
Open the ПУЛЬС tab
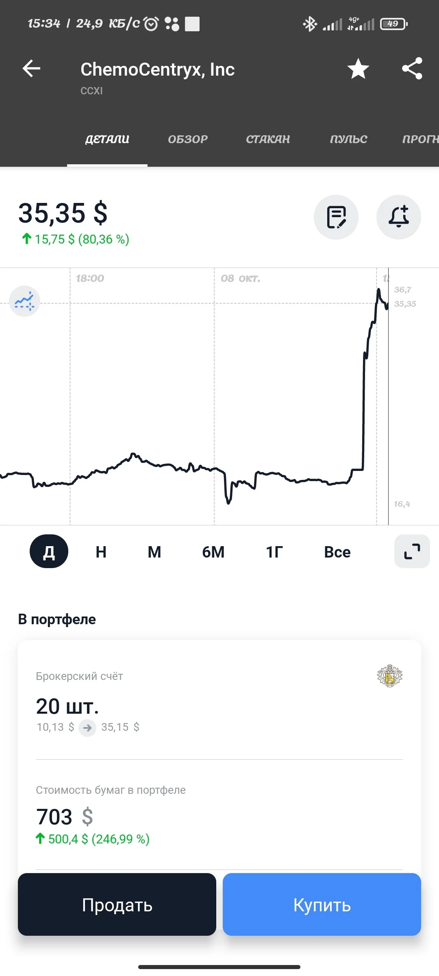[x=348, y=139]
